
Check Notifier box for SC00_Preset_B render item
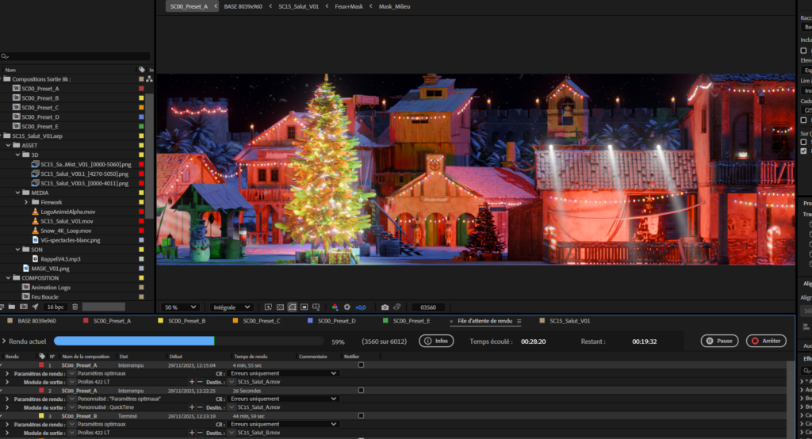click(x=361, y=416)
